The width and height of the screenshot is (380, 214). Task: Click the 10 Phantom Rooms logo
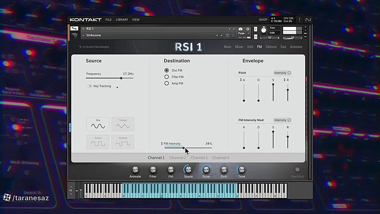click(94, 47)
